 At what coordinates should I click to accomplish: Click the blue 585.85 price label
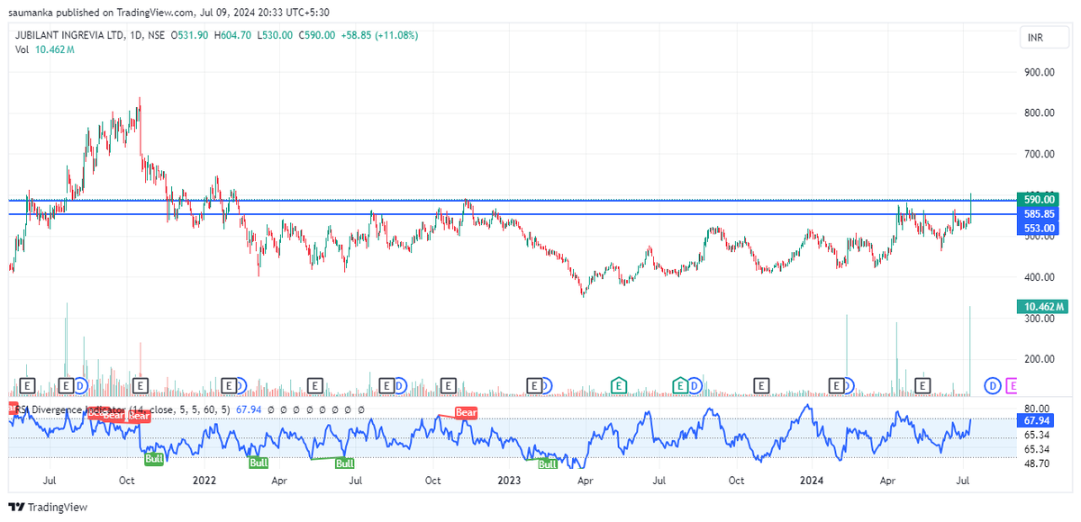click(x=1039, y=214)
